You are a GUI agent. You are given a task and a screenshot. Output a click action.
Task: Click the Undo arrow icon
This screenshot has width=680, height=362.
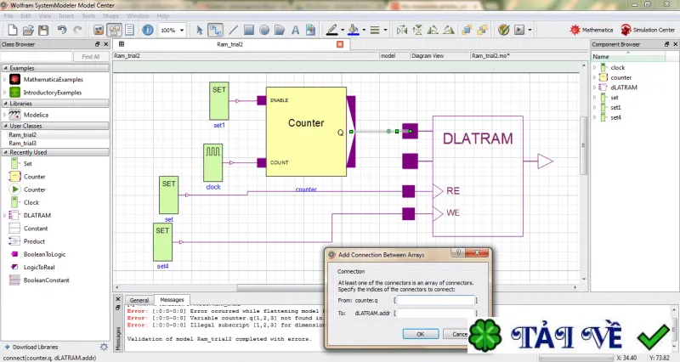pos(62,30)
